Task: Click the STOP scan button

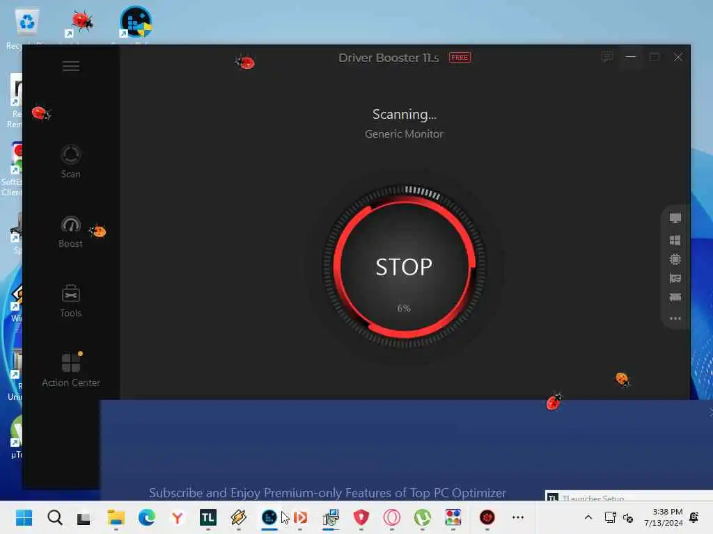Action: coord(404,267)
